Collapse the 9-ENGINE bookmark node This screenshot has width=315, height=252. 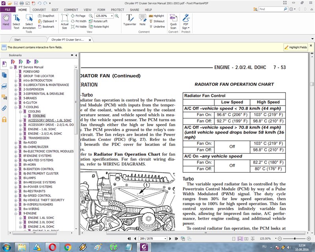click(x=16, y=213)
